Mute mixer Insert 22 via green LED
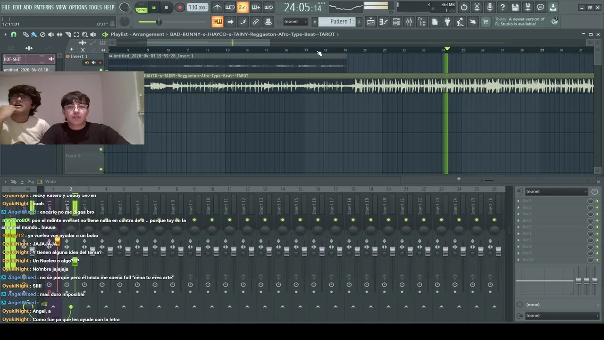This screenshot has height=340, width=604. click(x=424, y=220)
